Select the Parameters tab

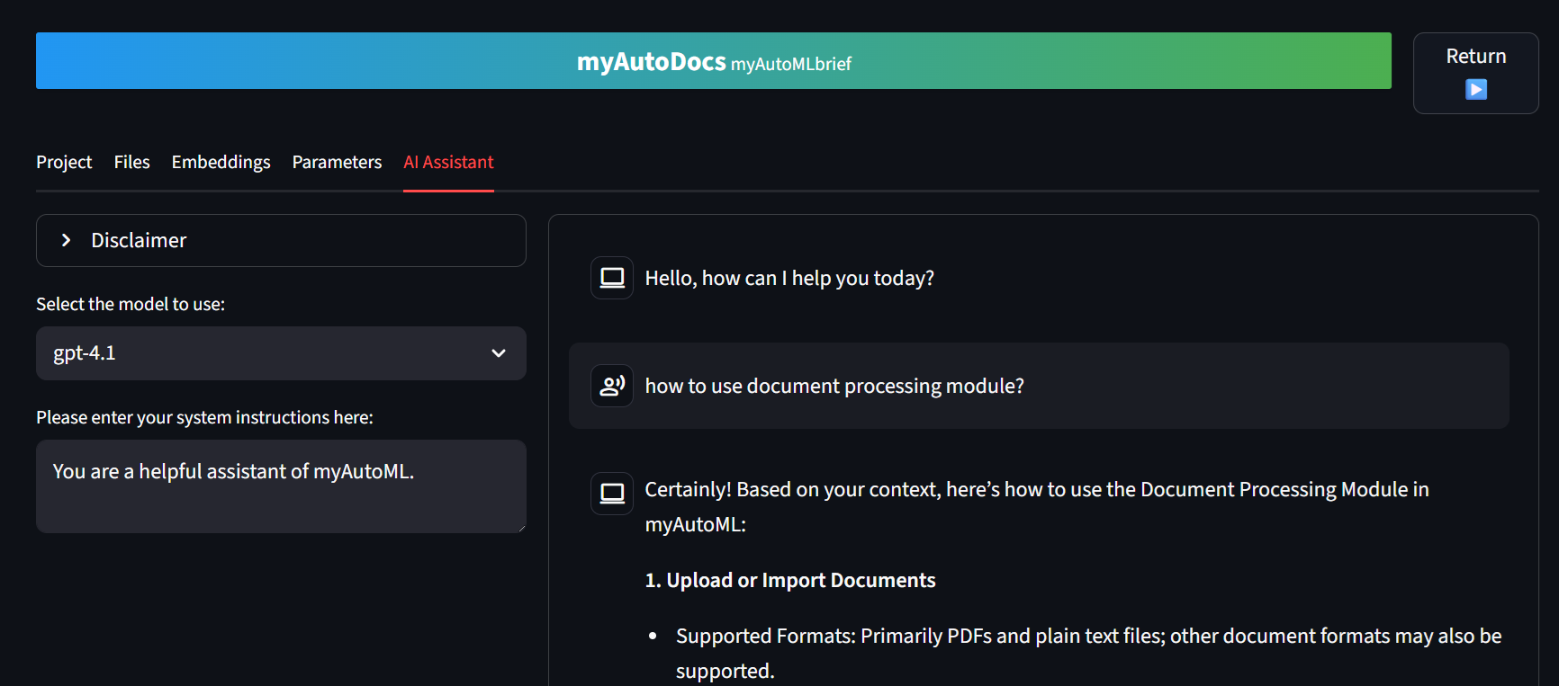click(337, 163)
